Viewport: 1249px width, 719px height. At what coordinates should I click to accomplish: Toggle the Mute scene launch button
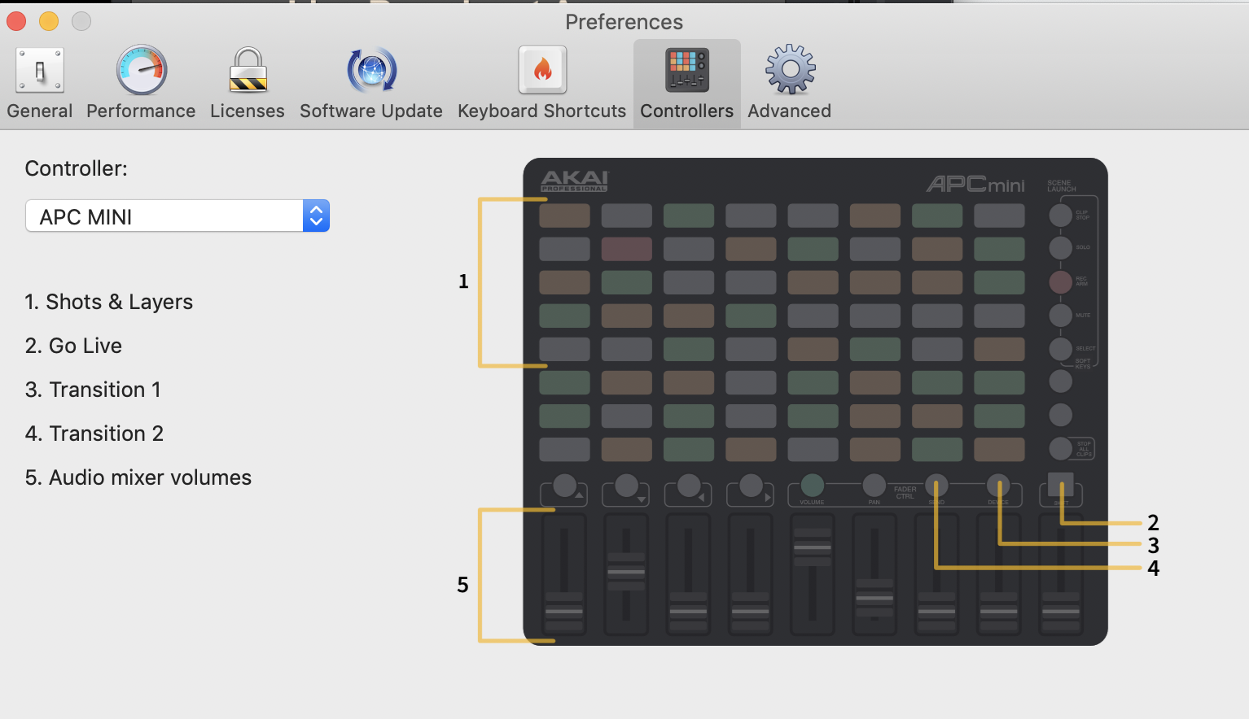click(1060, 316)
